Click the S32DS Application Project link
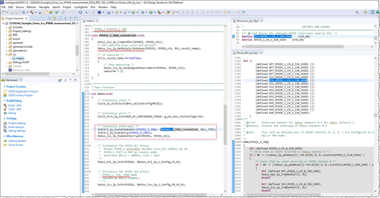 click(x=23, y=91)
